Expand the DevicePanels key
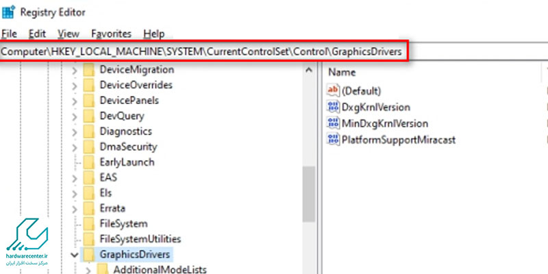 (x=75, y=101)
